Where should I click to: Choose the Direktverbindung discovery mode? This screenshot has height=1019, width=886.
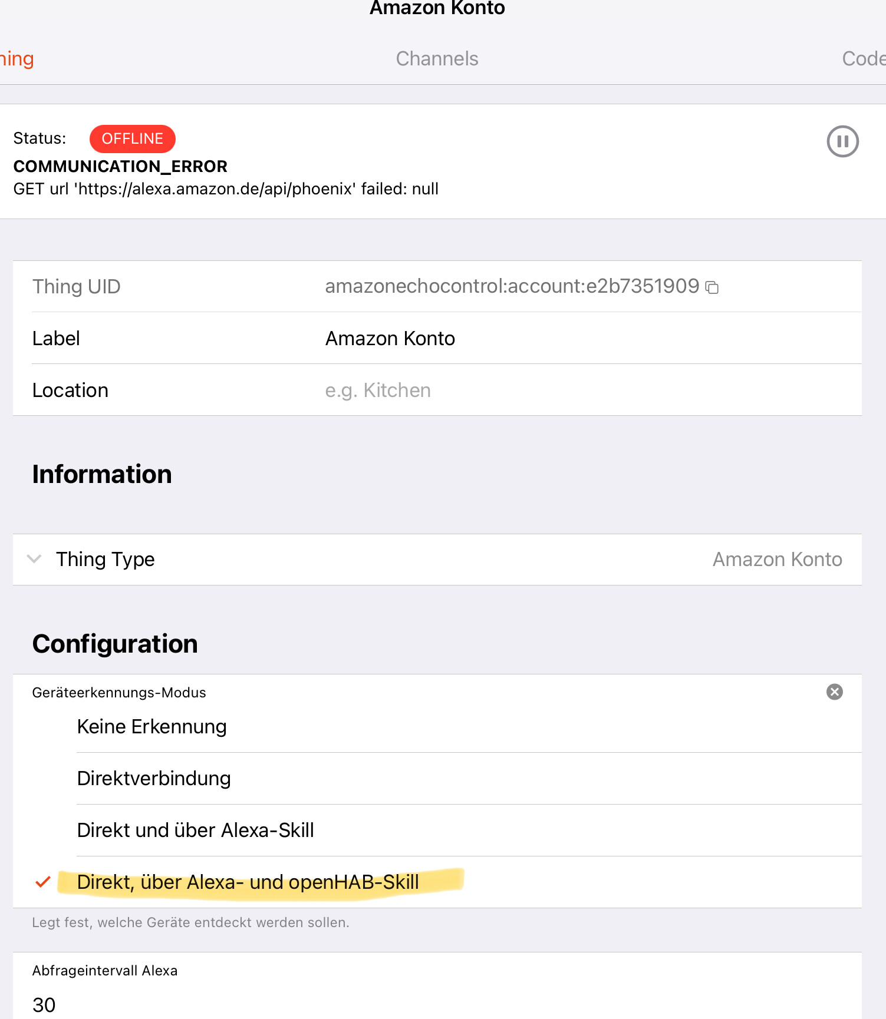(469, 778)
